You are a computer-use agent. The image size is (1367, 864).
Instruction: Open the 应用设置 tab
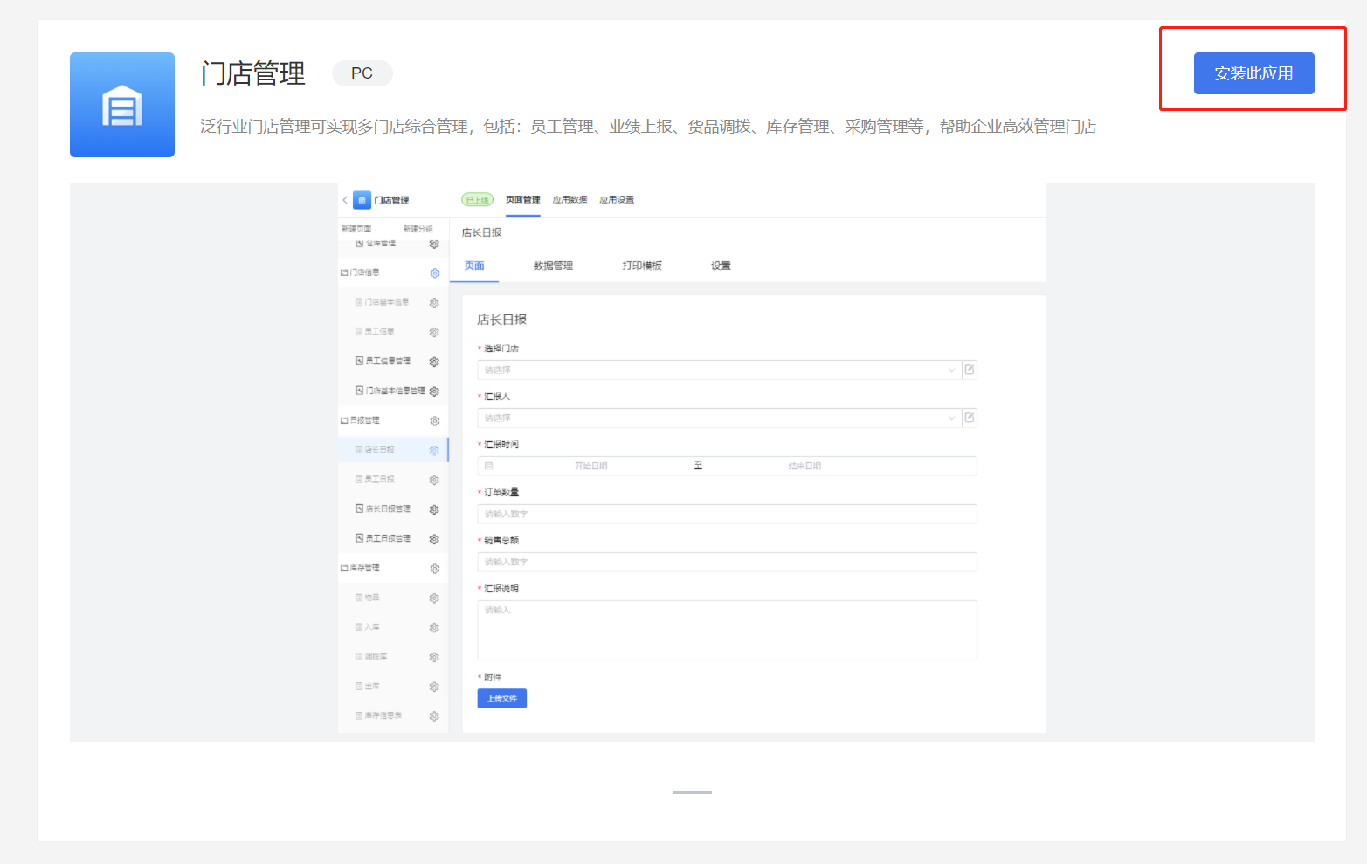(617, 200)
